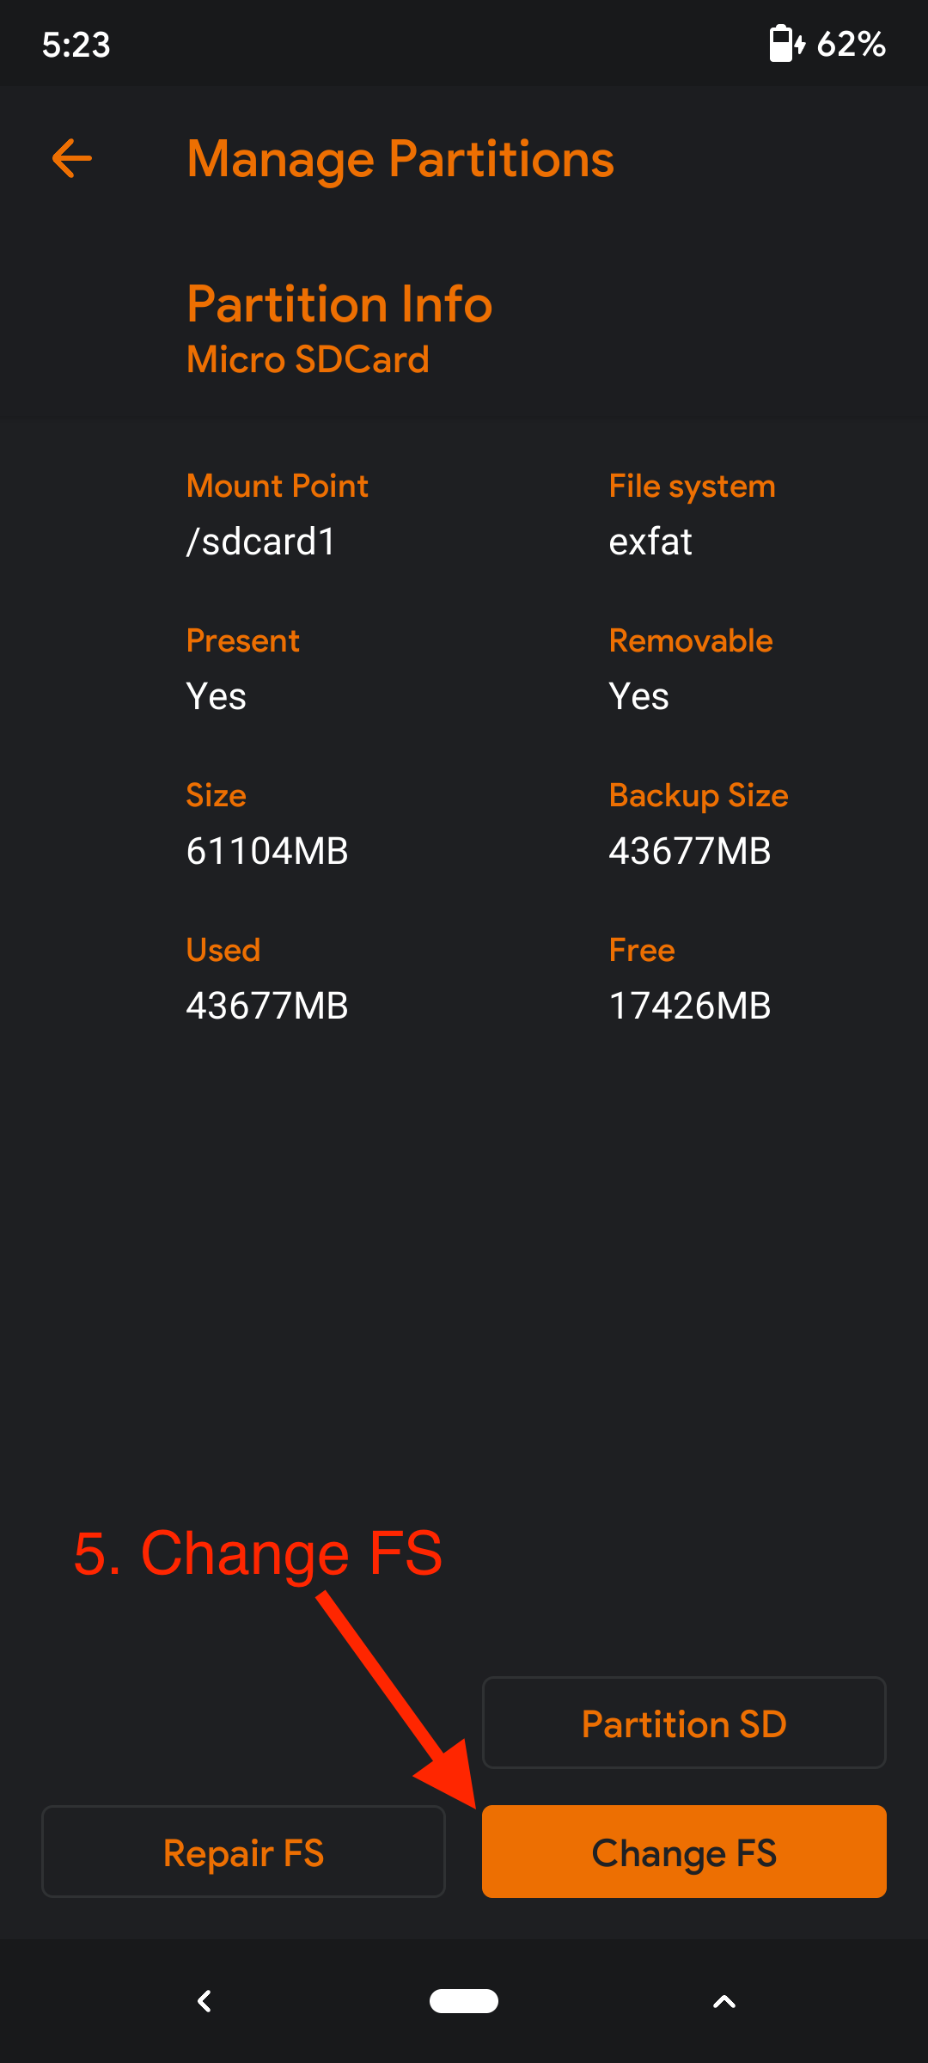Tap the Micro SDCard subtitle
The width and height of the screenshot is (928, 2063).
(x=308, y=359)
